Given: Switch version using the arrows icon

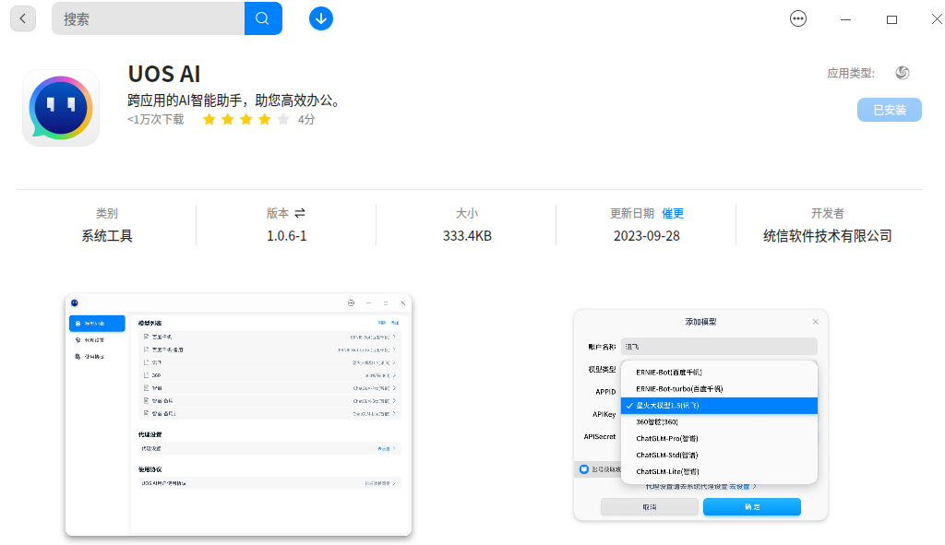Looking at the screenshot, I should [x=300, y=213].
